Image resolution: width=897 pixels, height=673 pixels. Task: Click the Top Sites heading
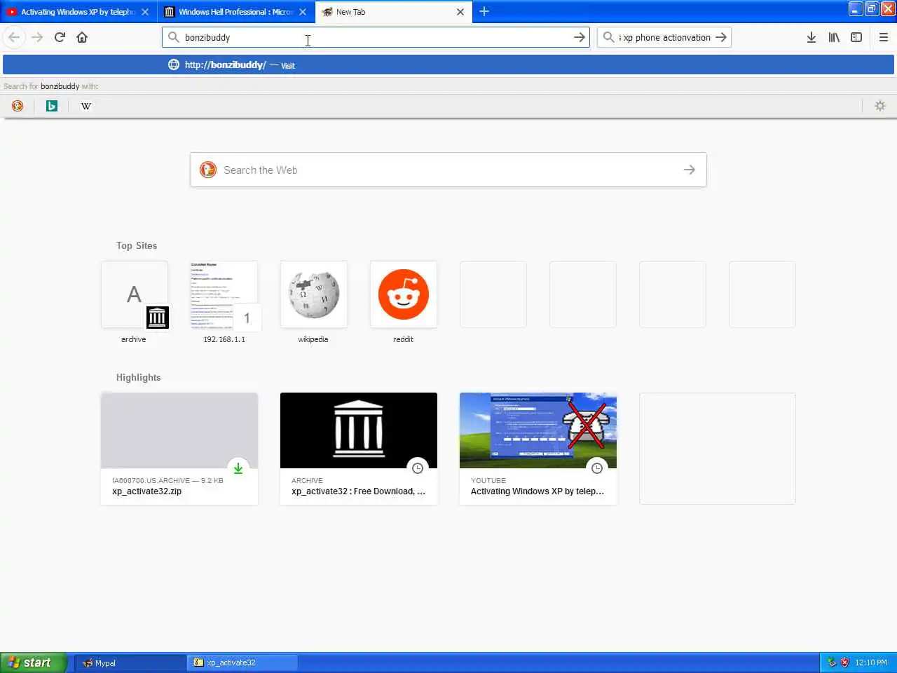[x=137, y=245]
